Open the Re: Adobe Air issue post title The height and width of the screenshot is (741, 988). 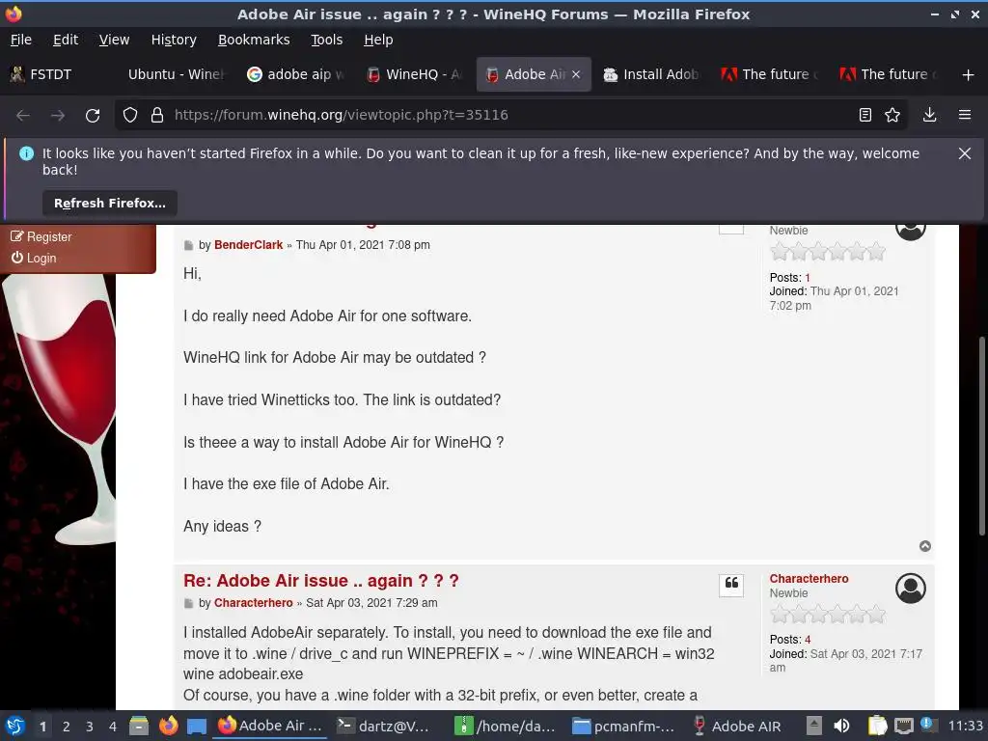tap(320, 580)
